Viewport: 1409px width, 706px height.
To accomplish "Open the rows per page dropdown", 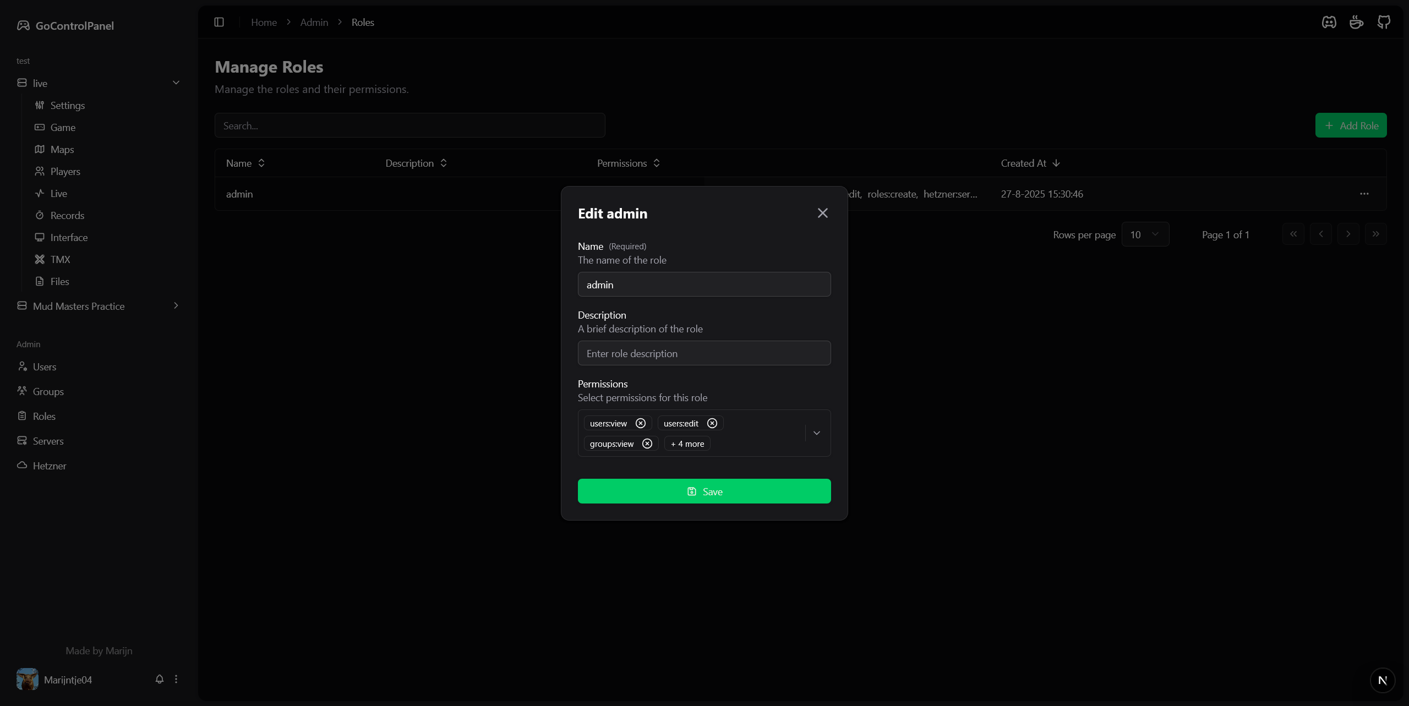I will pyautogui.click(x=1145, y=234).
